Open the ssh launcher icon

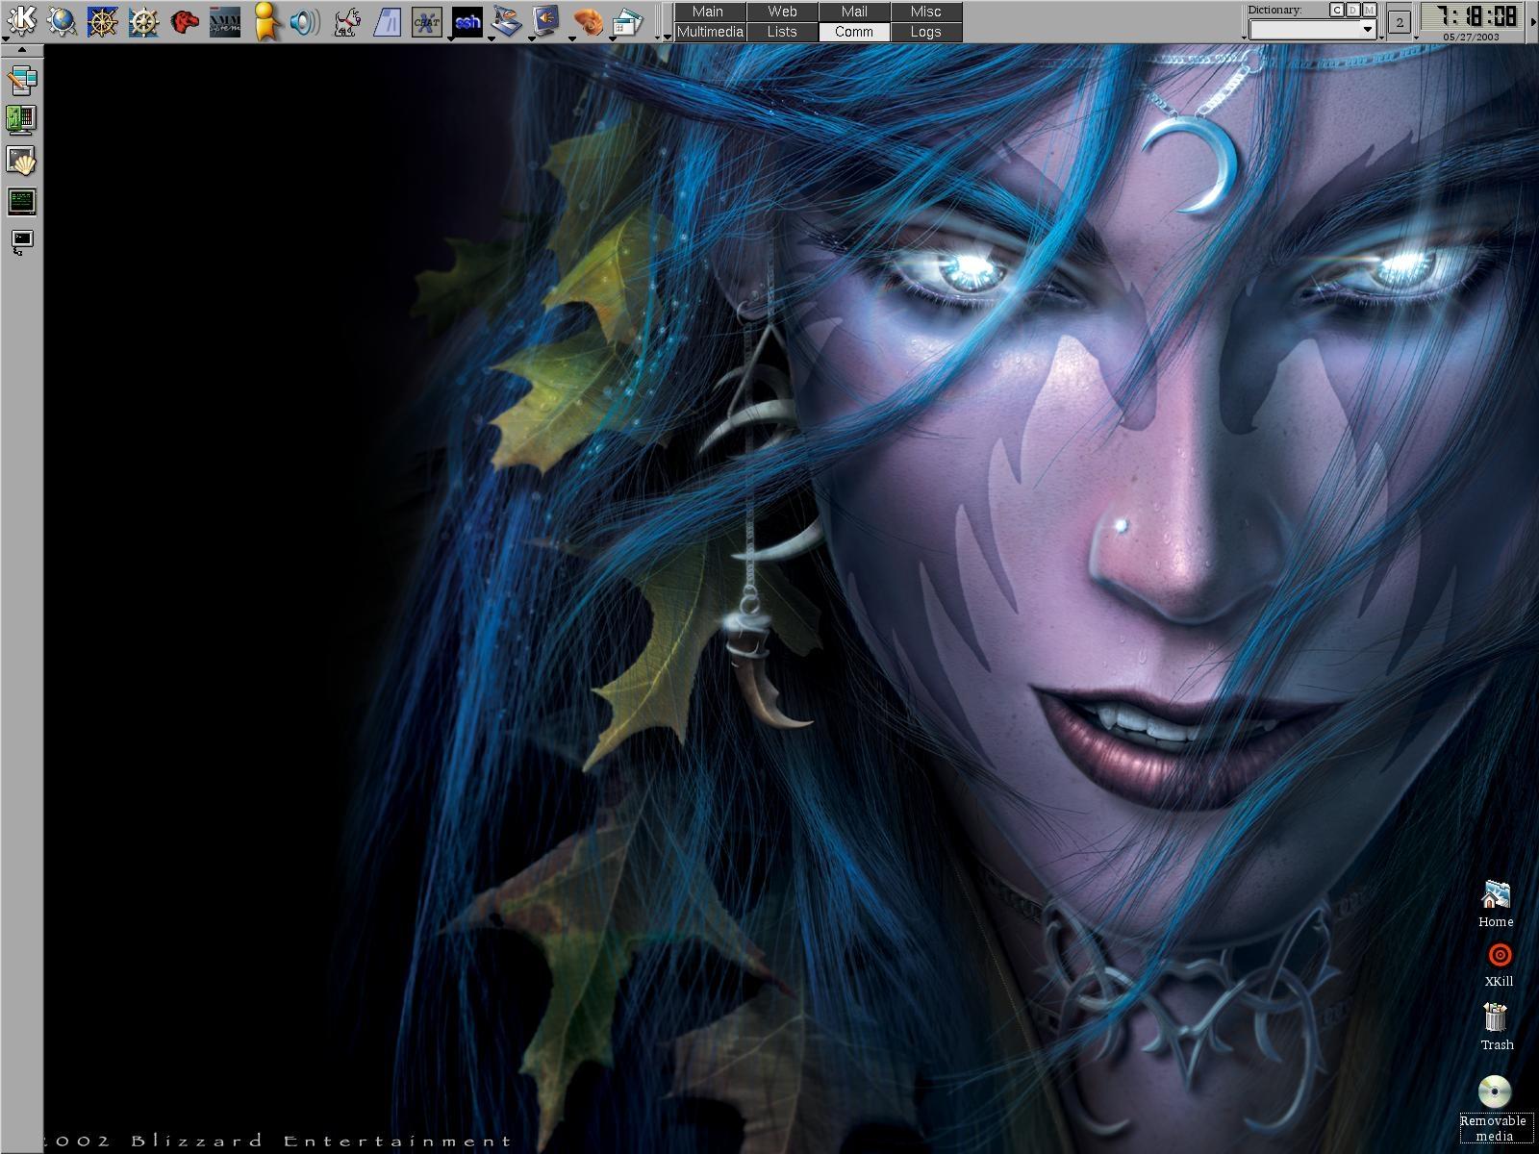click(467, 20)
